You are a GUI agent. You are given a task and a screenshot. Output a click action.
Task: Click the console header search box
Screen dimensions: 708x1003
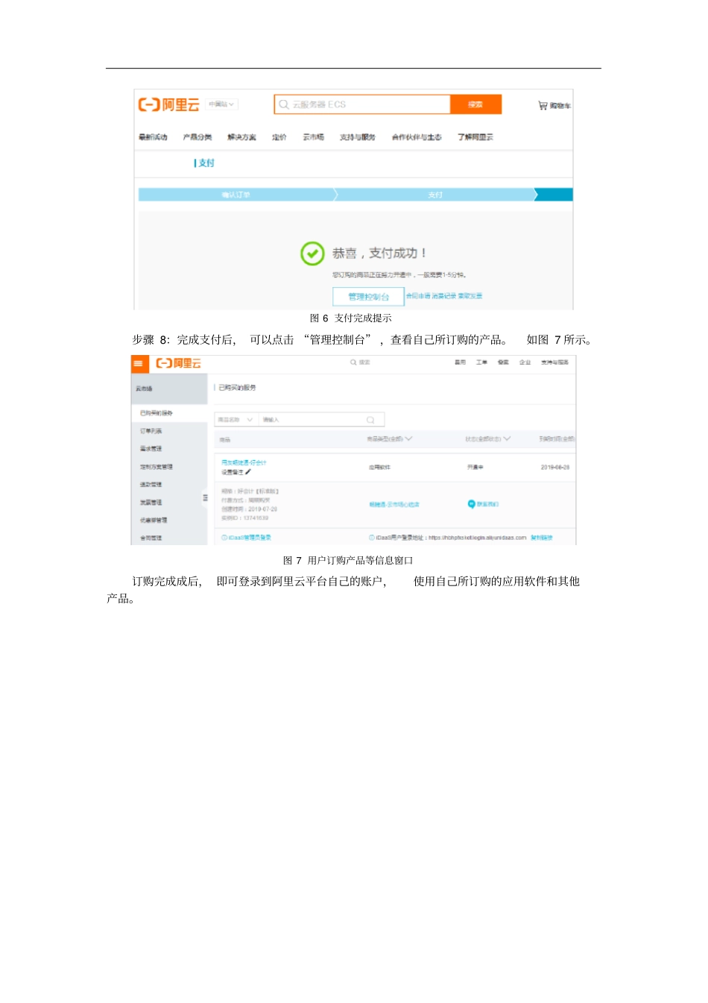pyautogui.click(x=360, y=362)
